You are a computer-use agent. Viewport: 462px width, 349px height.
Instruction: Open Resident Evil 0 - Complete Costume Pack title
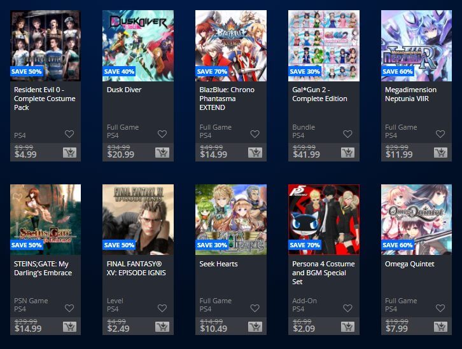pyautogui.click(x=45, y=99)
